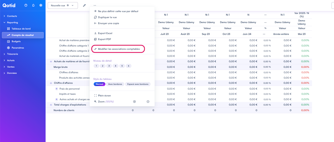Select Dupliquer la vue menu entry
This screenshot has width=334, height=142.
point(107,17)
